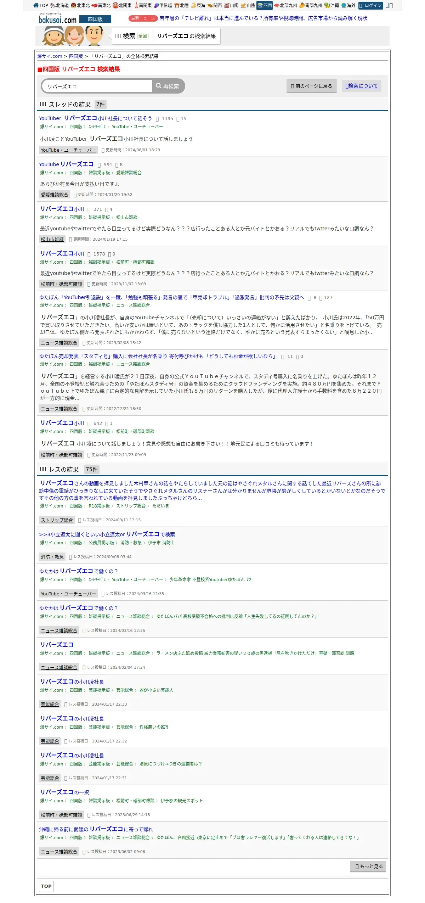Open the bakusai.com logo link
This screenshot has width=425, height=903.
click(57, 18)
